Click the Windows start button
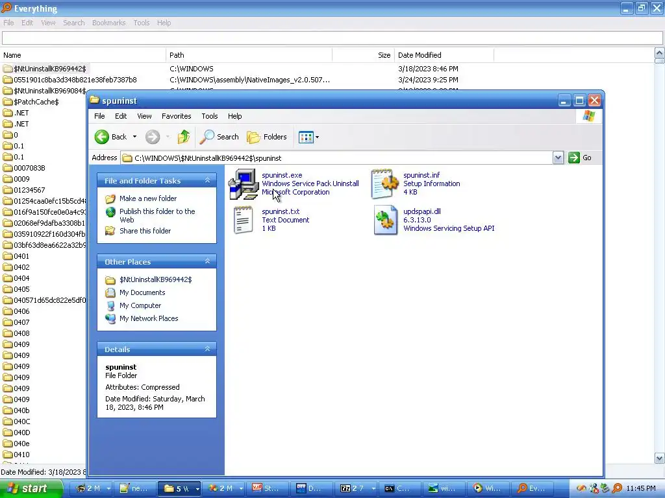This screenshot has width=665, height=498. click(31, 488)
